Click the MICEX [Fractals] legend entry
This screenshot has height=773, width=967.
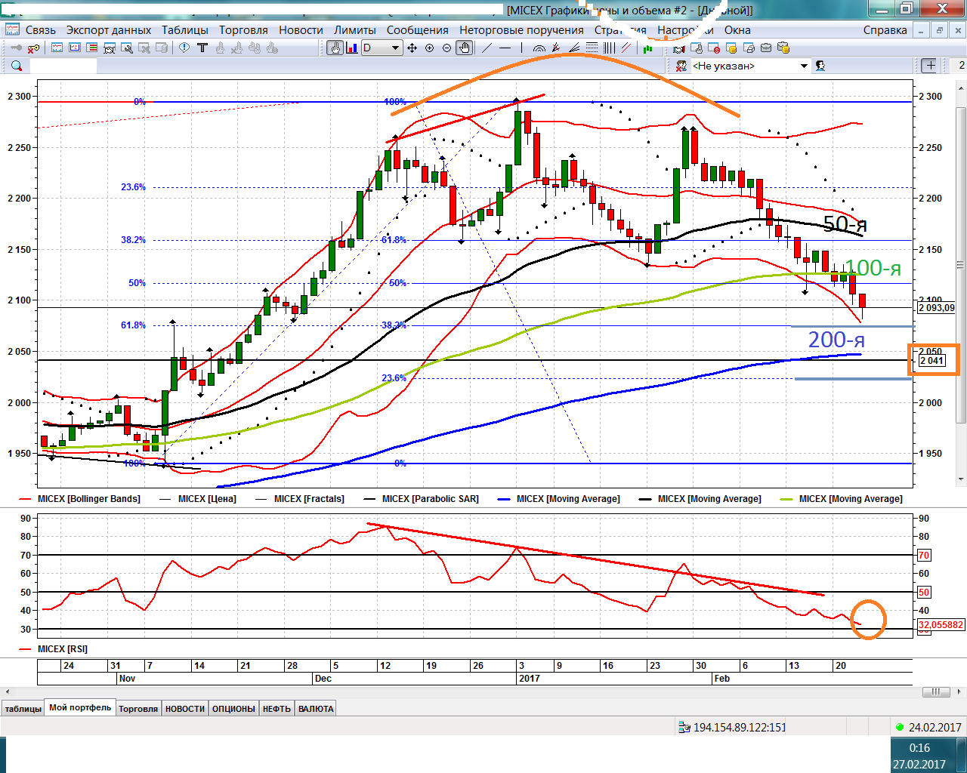(300, 499)
